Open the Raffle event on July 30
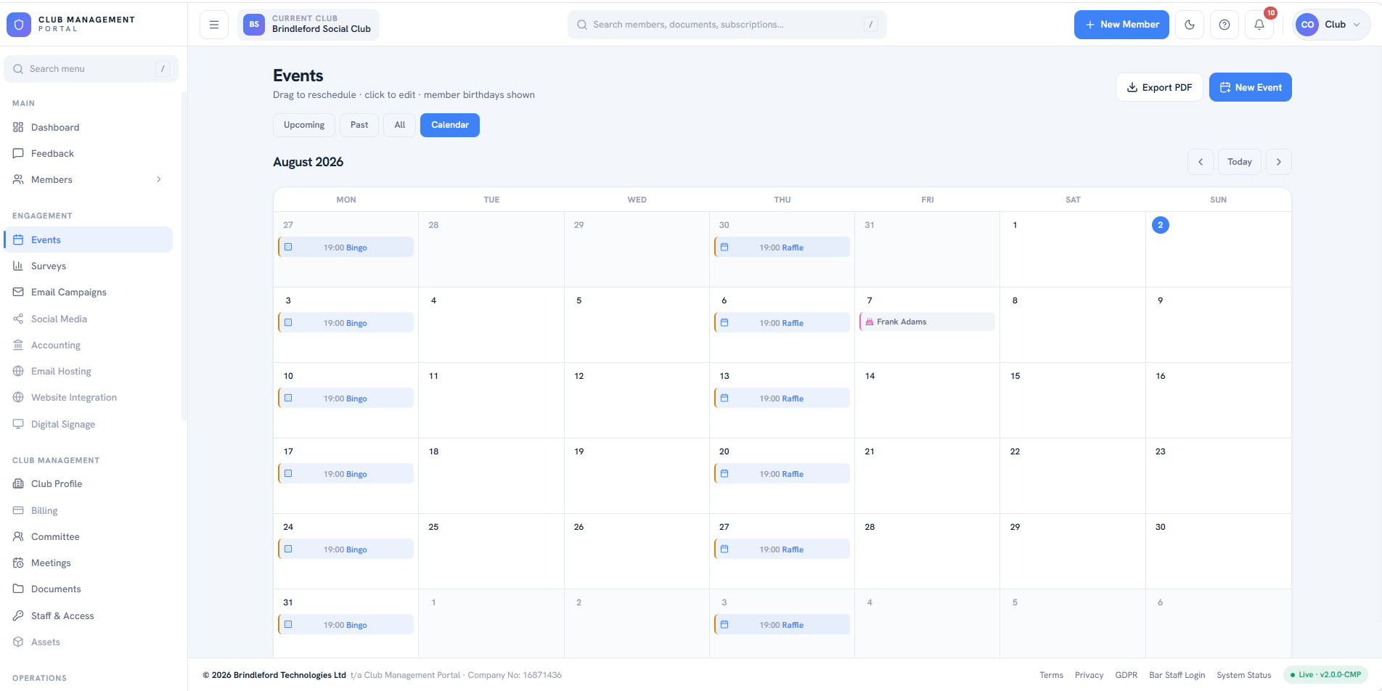 pyautogui.click(x=782, y=248)
